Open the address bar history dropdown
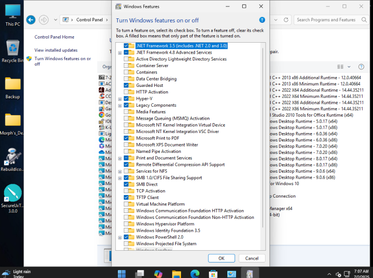This screenshot has height=278, width=373. point(276,20)
